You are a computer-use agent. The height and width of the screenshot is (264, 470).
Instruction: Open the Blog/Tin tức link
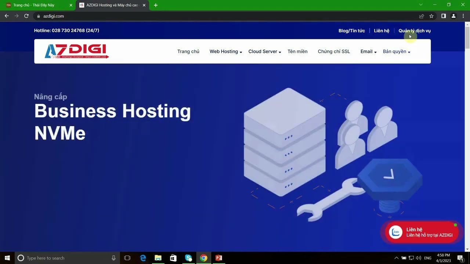click(x=352, y=31)
